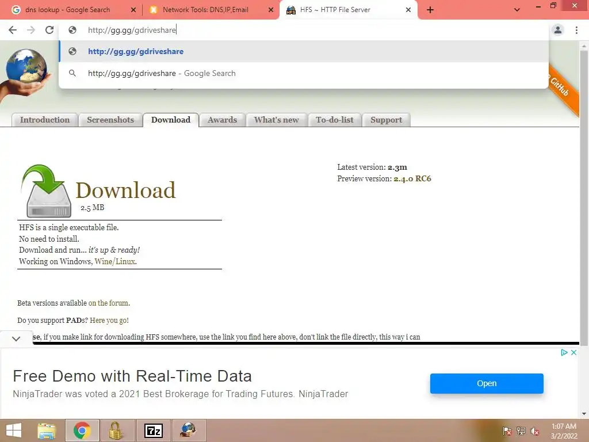589x442 pixels.
Task: Click the forward navigation arrow
Action: (x=31, y=30)
